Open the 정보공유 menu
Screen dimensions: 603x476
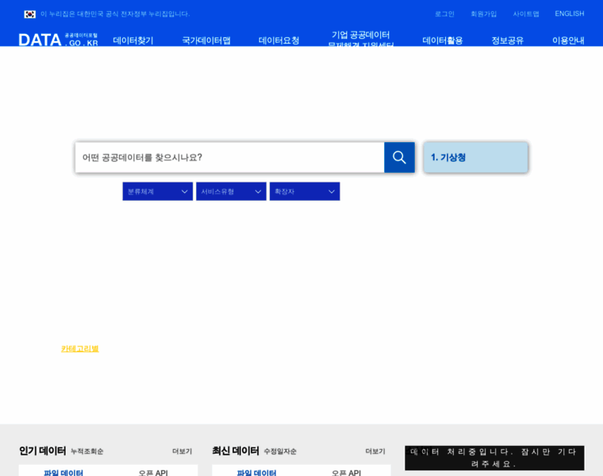507,40
